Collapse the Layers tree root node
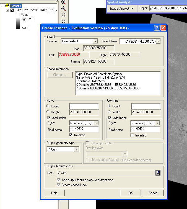Screen dimensions: 187x209 [2, 6]
